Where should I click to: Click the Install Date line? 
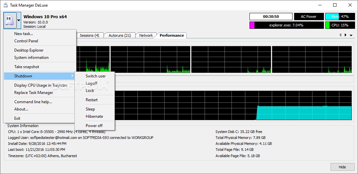37,144
